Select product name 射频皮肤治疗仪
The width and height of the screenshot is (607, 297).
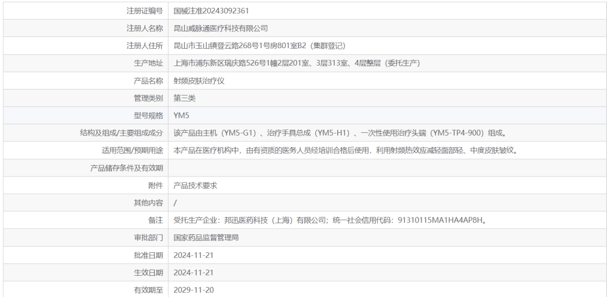pos(199,81)
